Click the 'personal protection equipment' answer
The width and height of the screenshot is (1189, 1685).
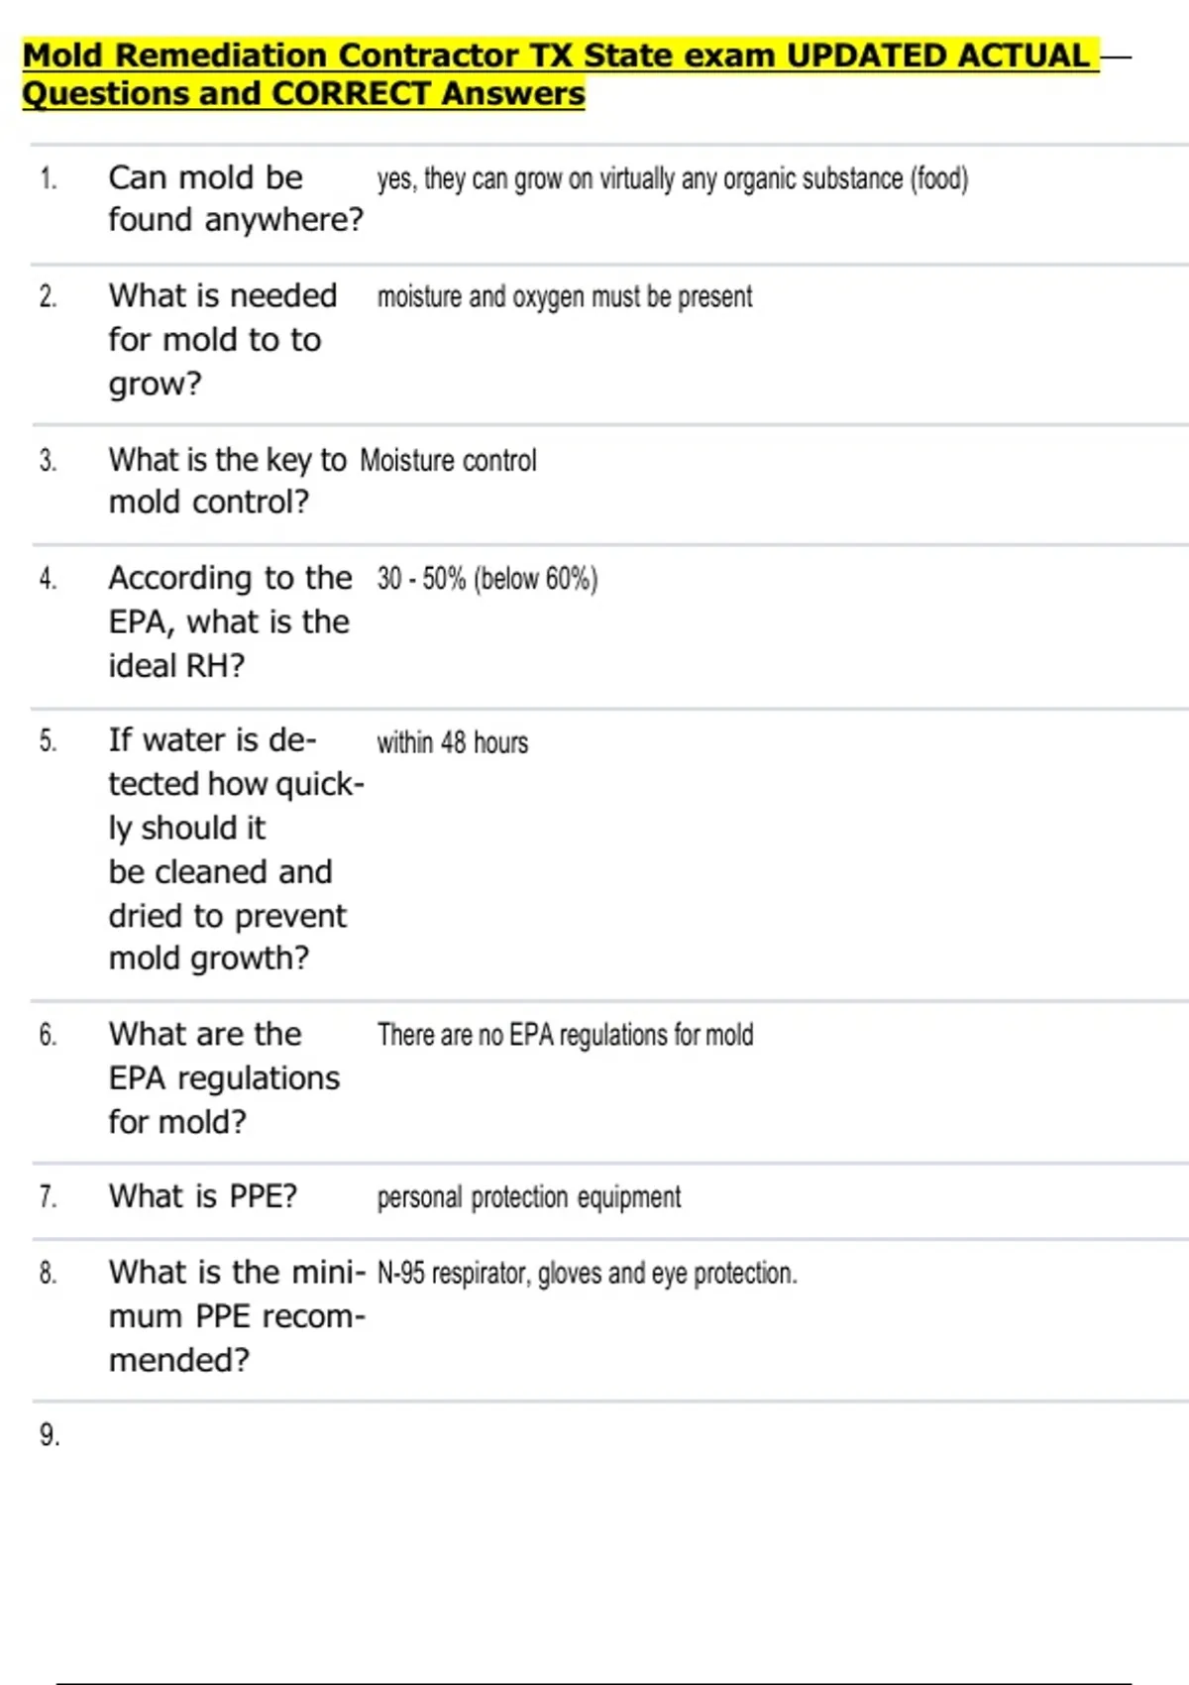click(528, 1197)
